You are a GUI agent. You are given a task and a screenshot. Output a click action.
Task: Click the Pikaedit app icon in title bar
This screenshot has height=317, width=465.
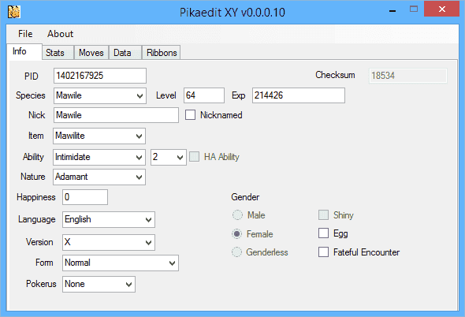click(14, 12)
